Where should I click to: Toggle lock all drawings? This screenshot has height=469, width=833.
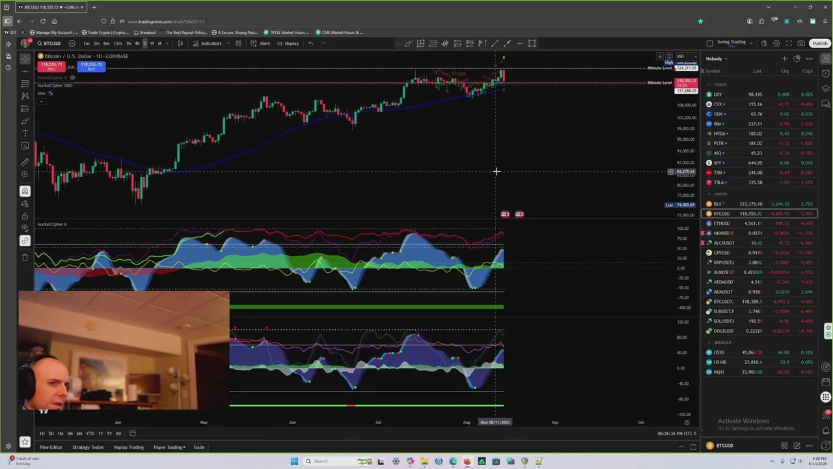(25, 216)
